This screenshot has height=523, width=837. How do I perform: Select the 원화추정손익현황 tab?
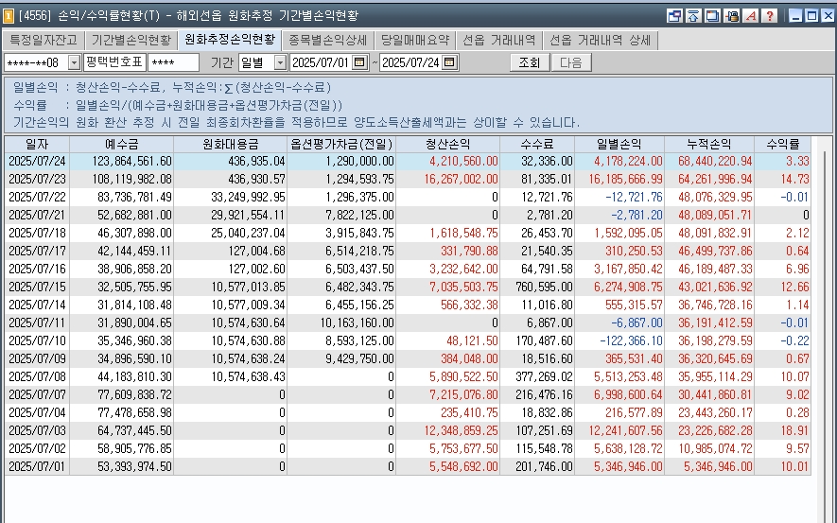[x=230, y=40]
